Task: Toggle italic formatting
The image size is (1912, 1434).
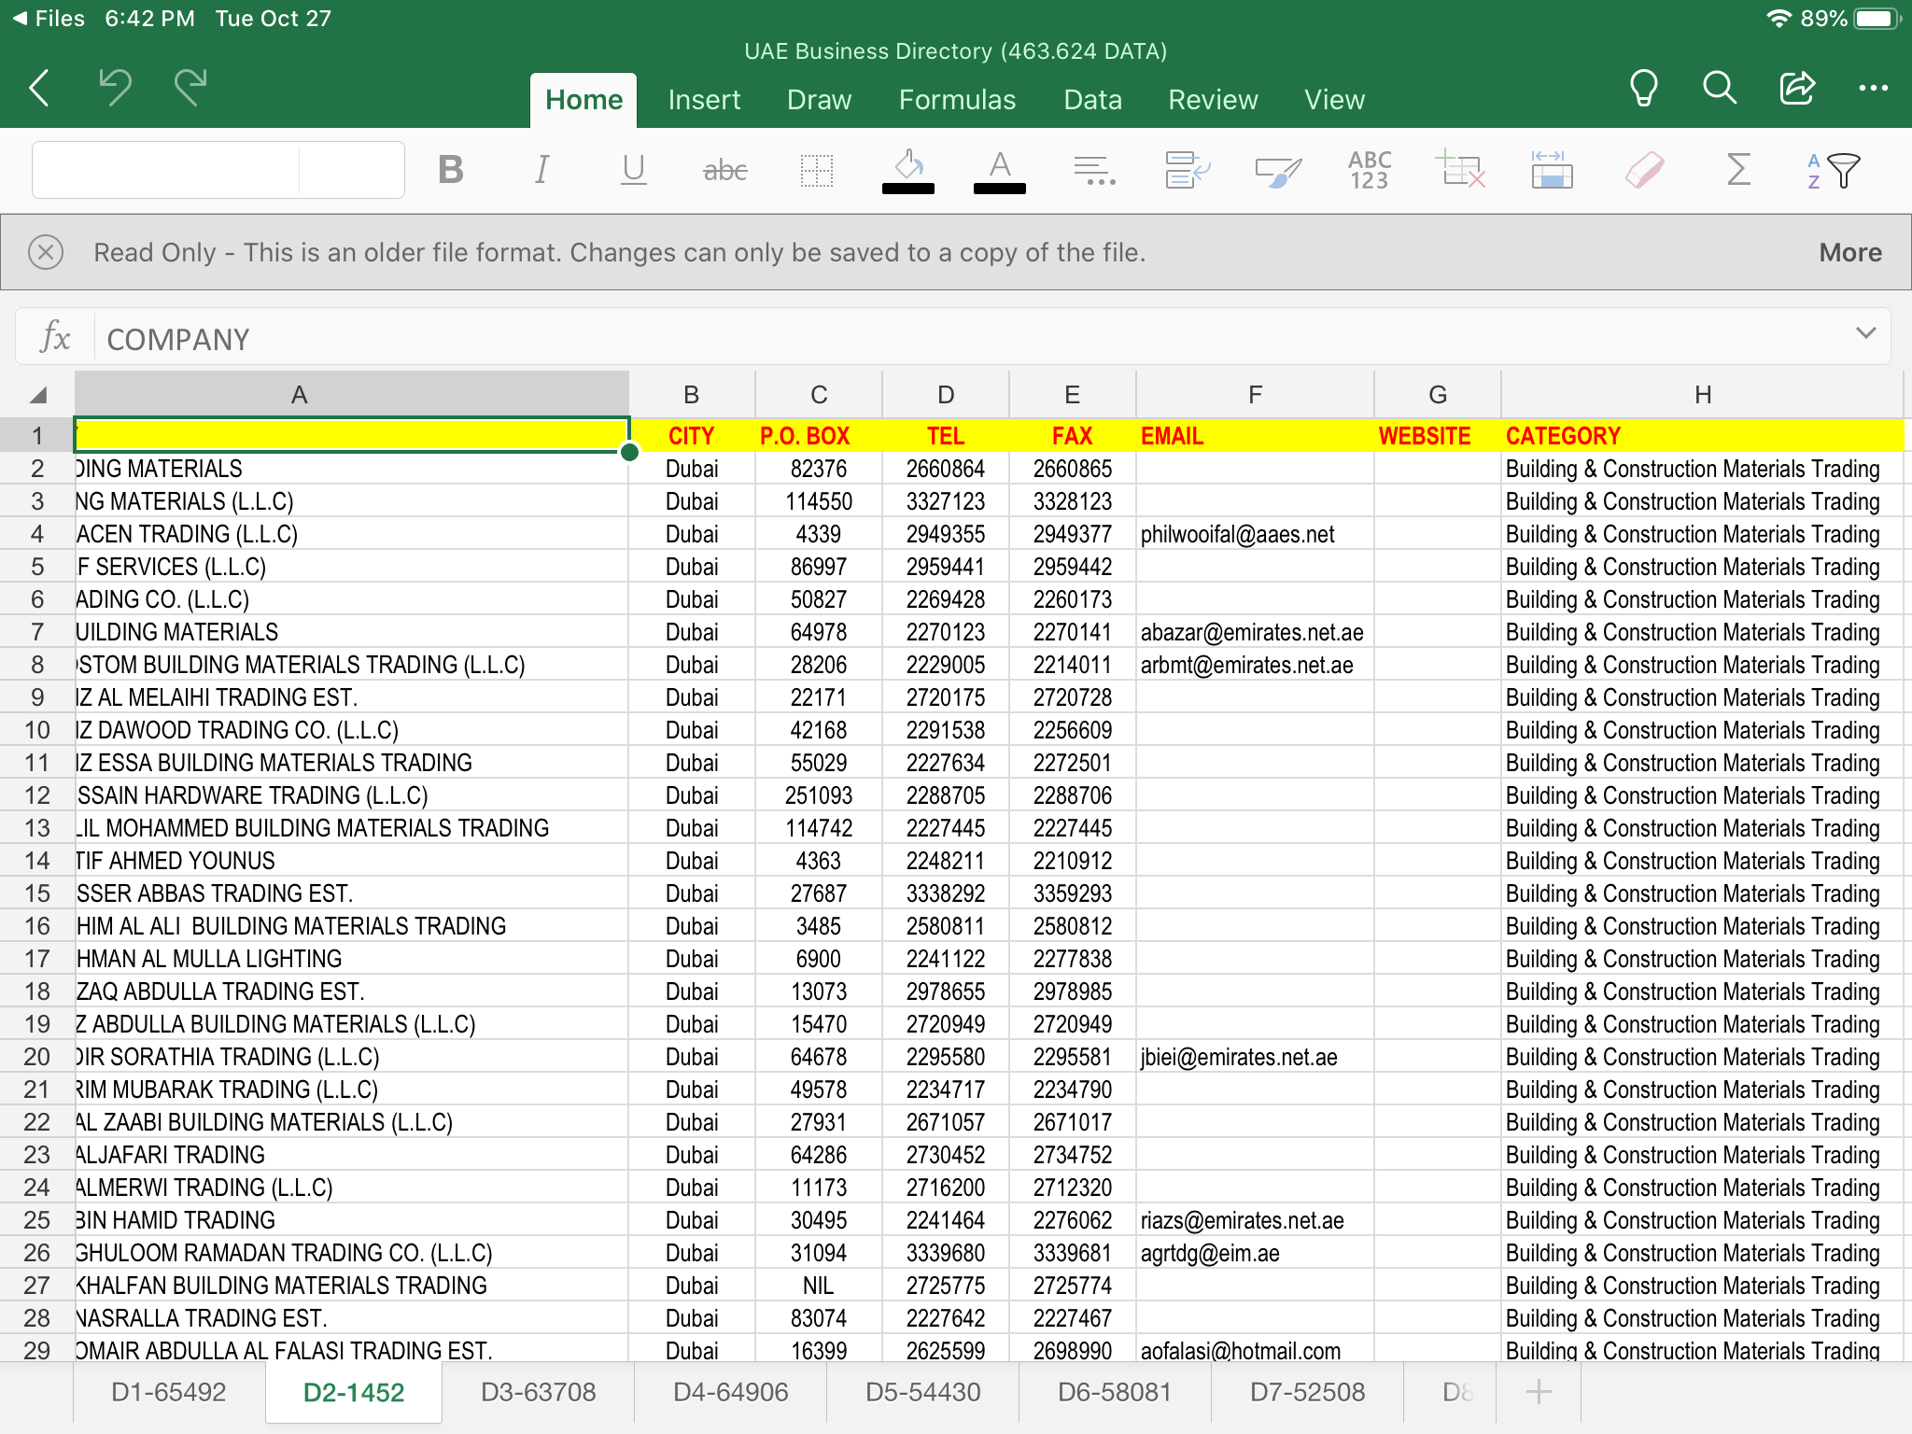Action: tap(541, 170)
